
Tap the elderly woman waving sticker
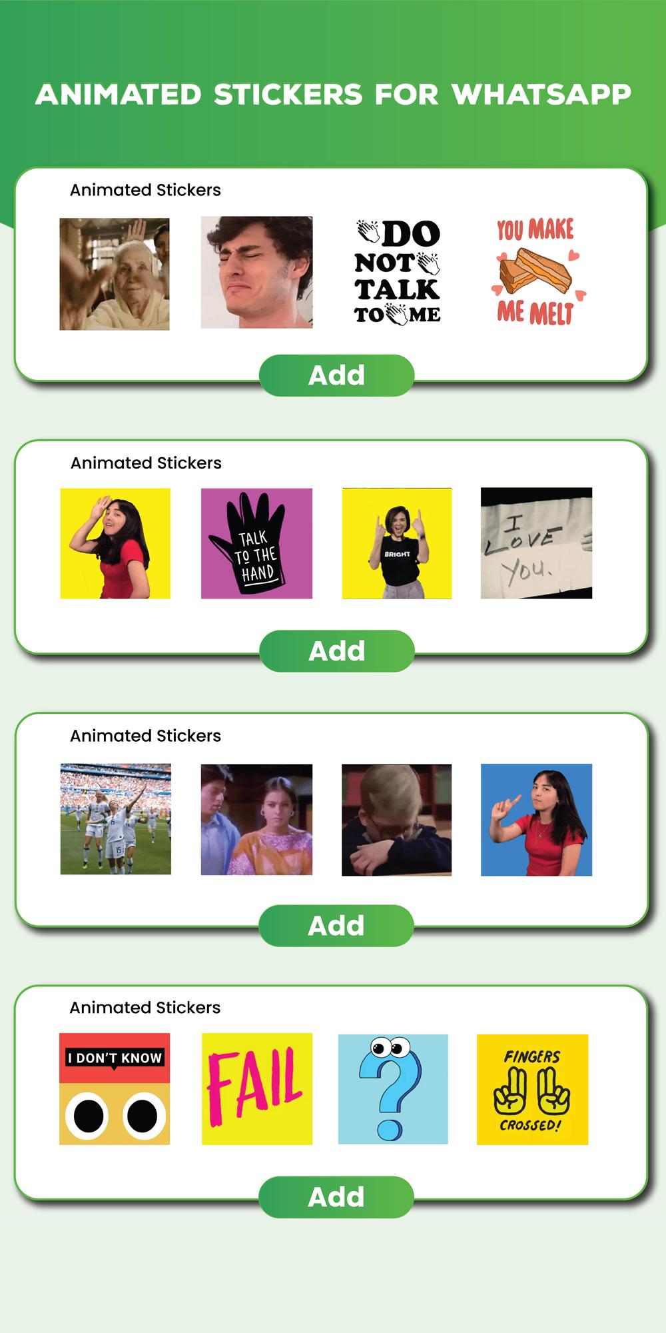coord(115,274)
